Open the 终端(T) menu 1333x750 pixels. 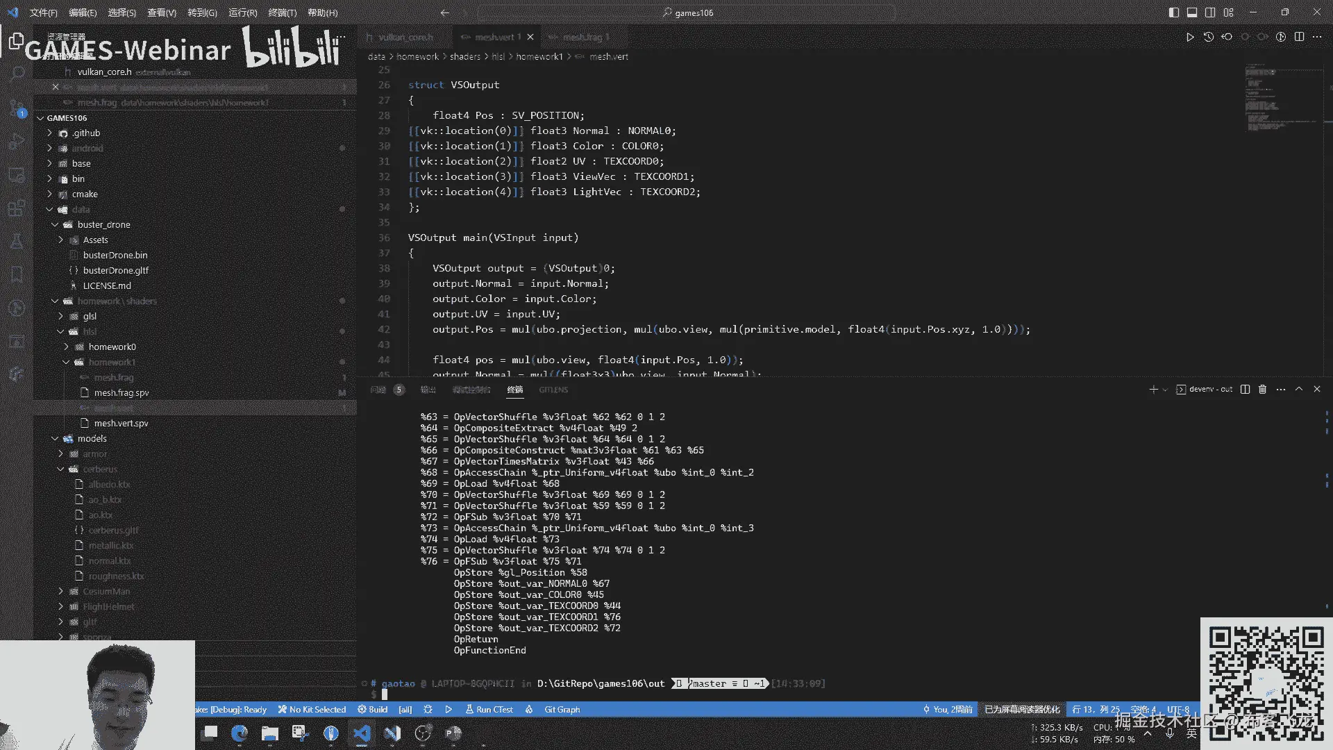(282, 12)
